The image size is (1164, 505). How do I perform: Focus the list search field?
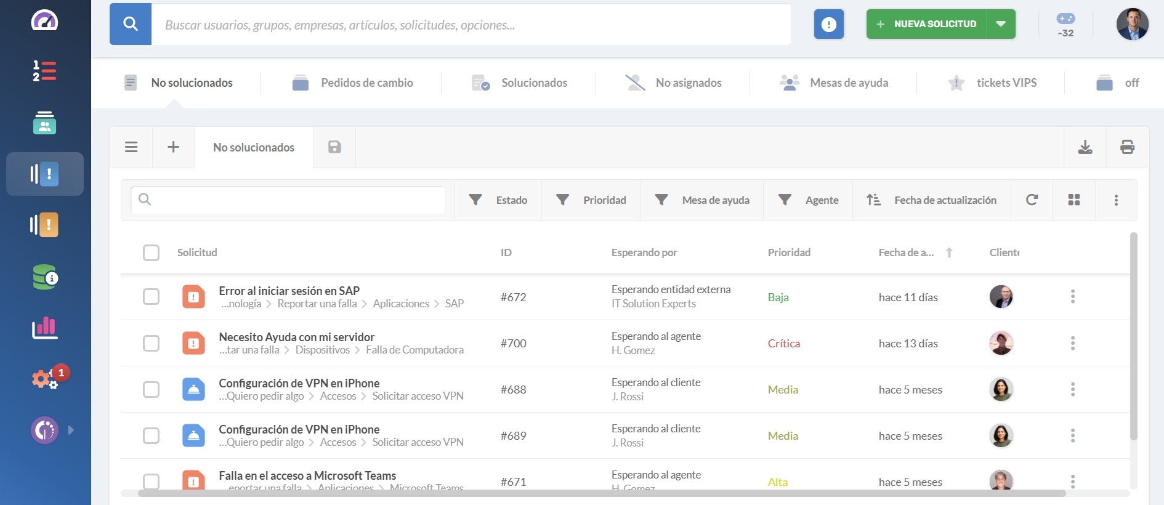(x=288, y=200)
